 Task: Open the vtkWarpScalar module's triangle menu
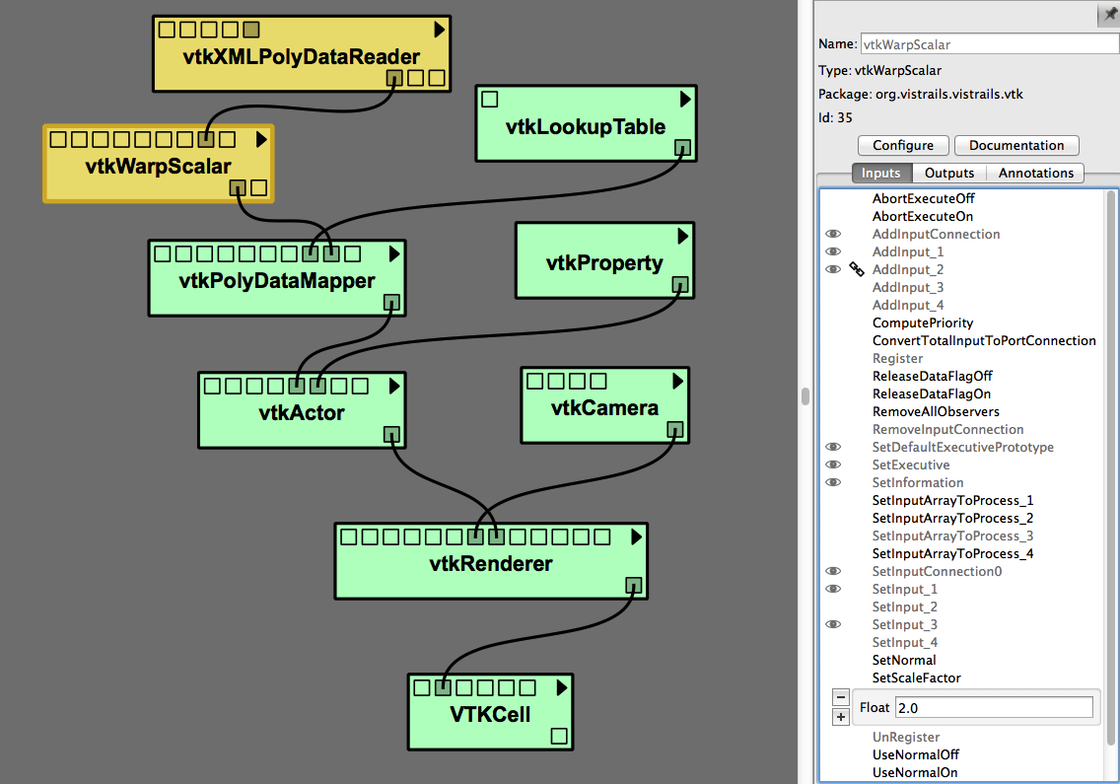262,139
